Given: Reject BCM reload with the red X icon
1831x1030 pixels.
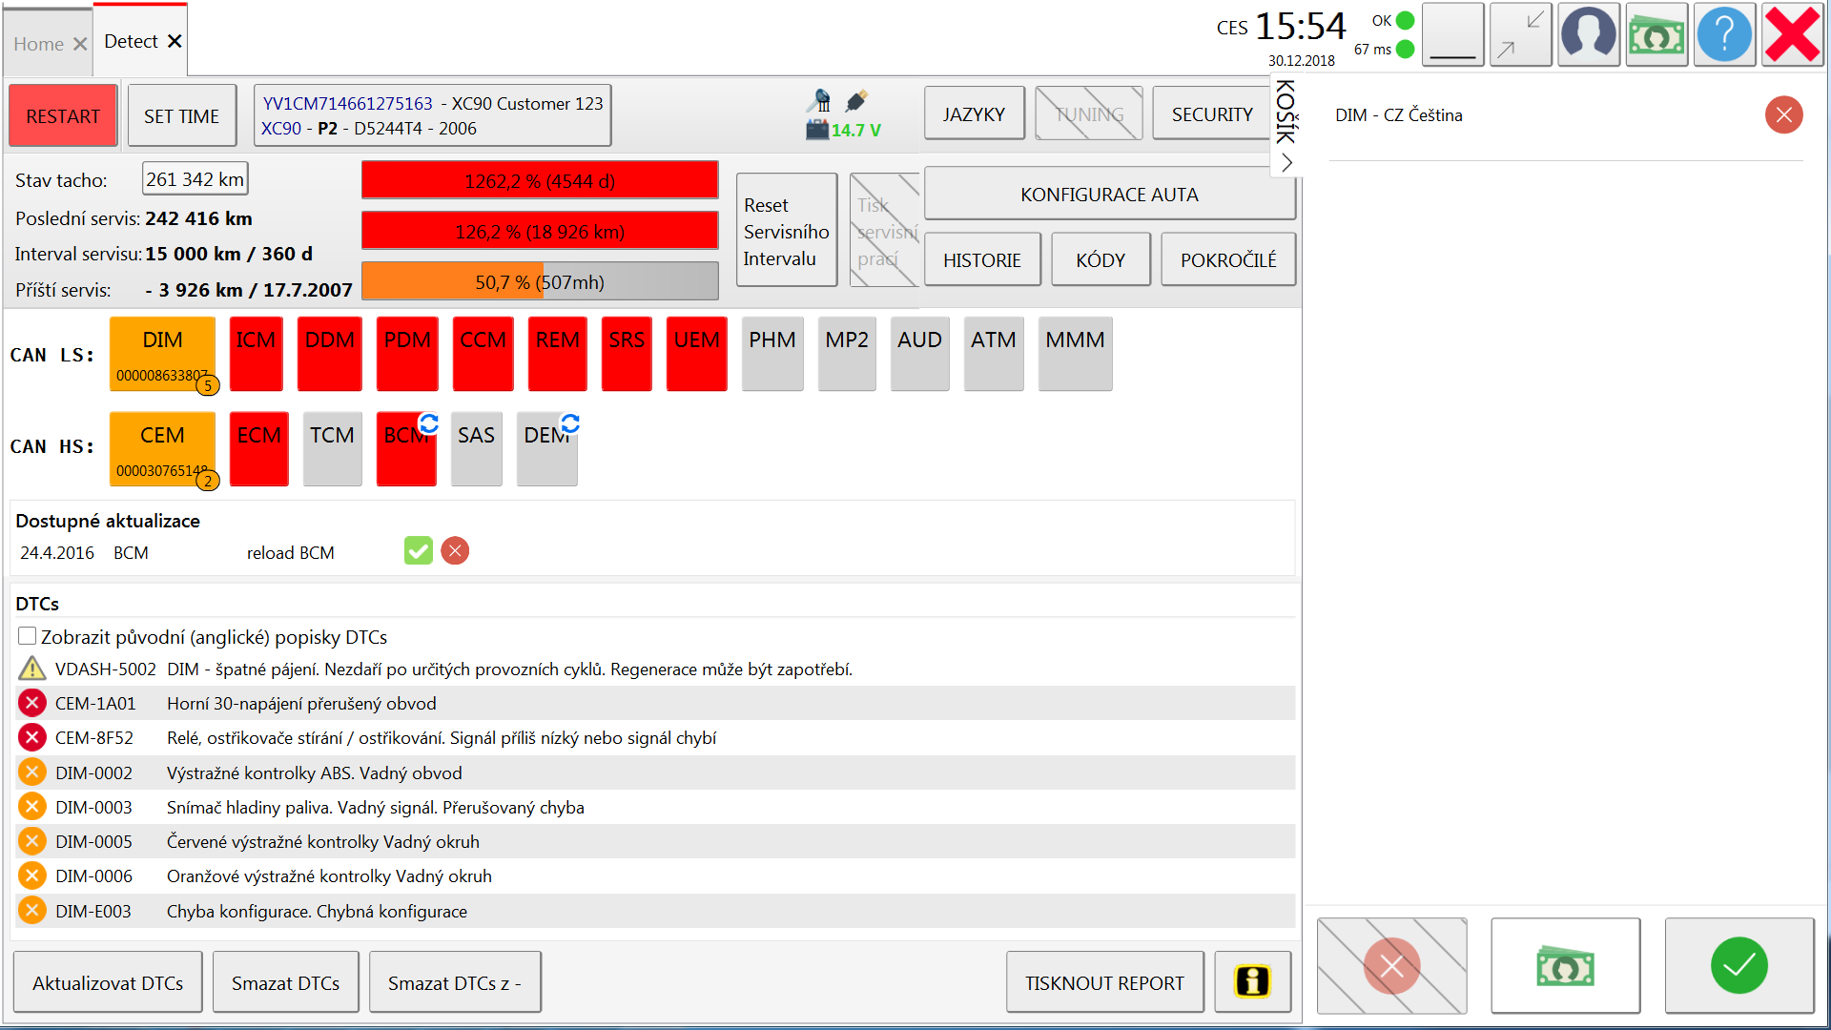Looking at the screenshot, I should [455, 551].
